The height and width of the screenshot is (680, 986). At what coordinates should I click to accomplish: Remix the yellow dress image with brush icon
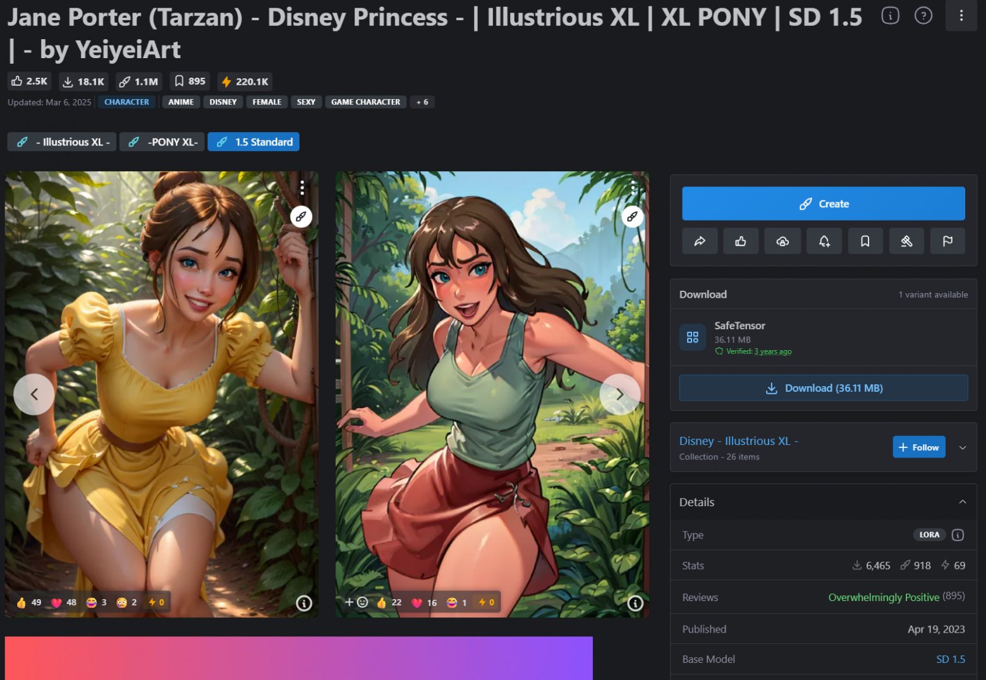point(301,217)
